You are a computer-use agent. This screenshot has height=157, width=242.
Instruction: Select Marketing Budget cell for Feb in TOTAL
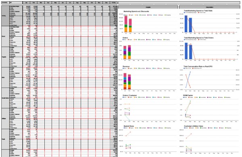tap(33, 6)
